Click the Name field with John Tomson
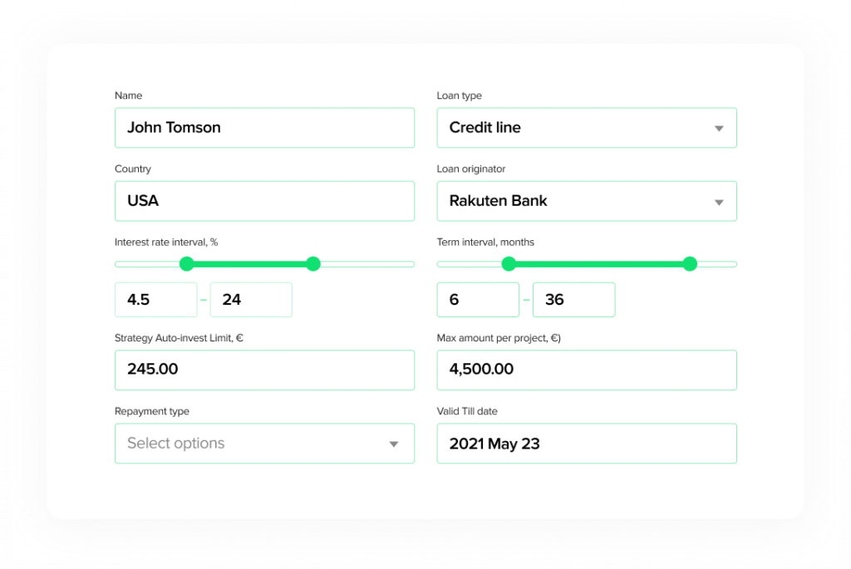The width and height of the screenshot is (851, 569). coord(264,128)
